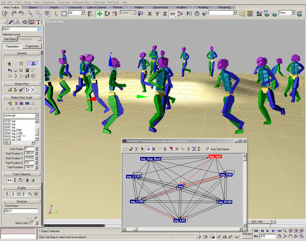Click the Trajectories button
306x241 pixels.
click(31, 46)
